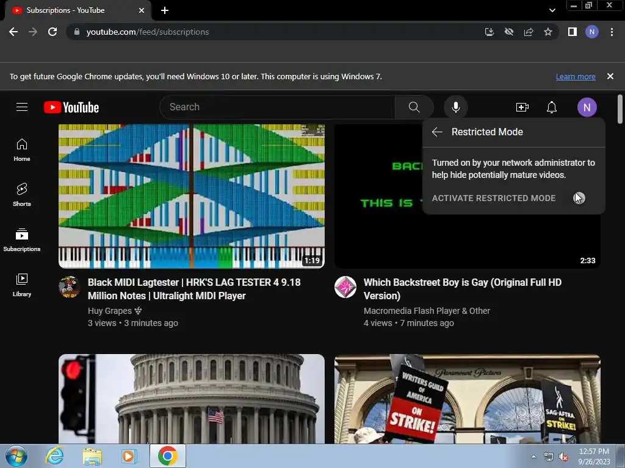Click the search magnifier button

414,107
